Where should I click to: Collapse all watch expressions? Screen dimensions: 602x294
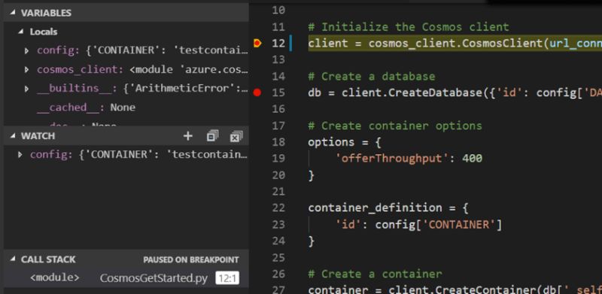(212, 136)
